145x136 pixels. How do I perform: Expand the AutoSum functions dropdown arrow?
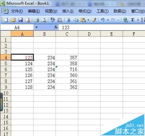138,20
